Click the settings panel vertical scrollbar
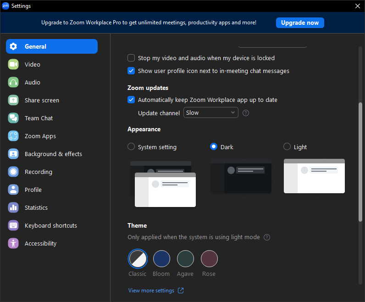 click(x=360, y=162)
